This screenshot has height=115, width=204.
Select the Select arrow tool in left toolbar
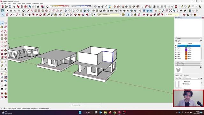pos(2,23)
